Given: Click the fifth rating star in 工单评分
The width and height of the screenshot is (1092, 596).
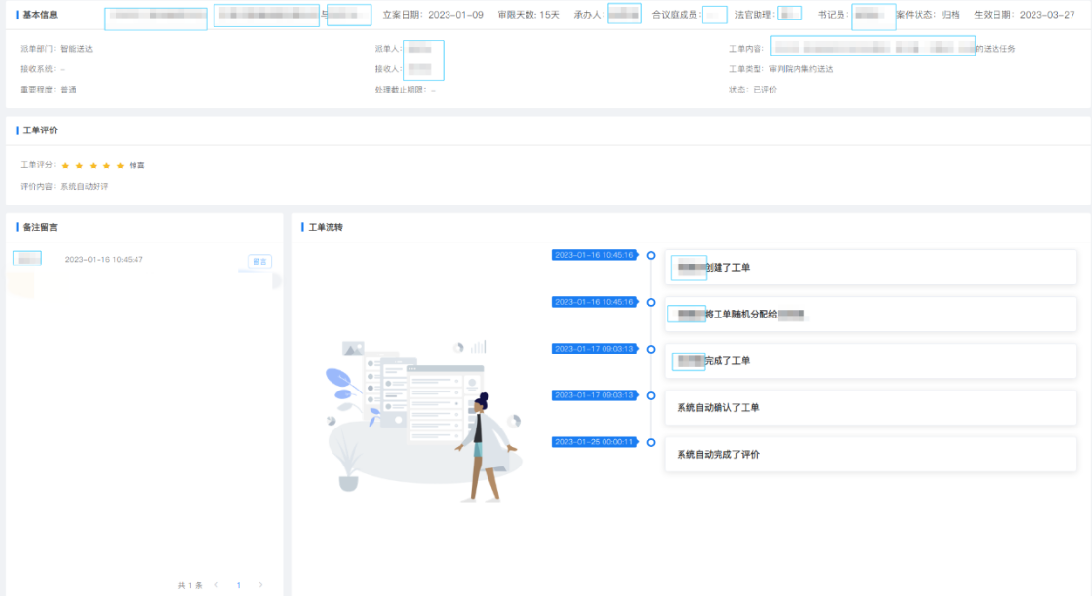Looking at the screenshot, I should coord(120,166).
